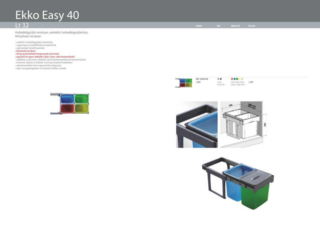Click the 'kivehető vödrök és fedelek' bullet

(x=44, y=62)
